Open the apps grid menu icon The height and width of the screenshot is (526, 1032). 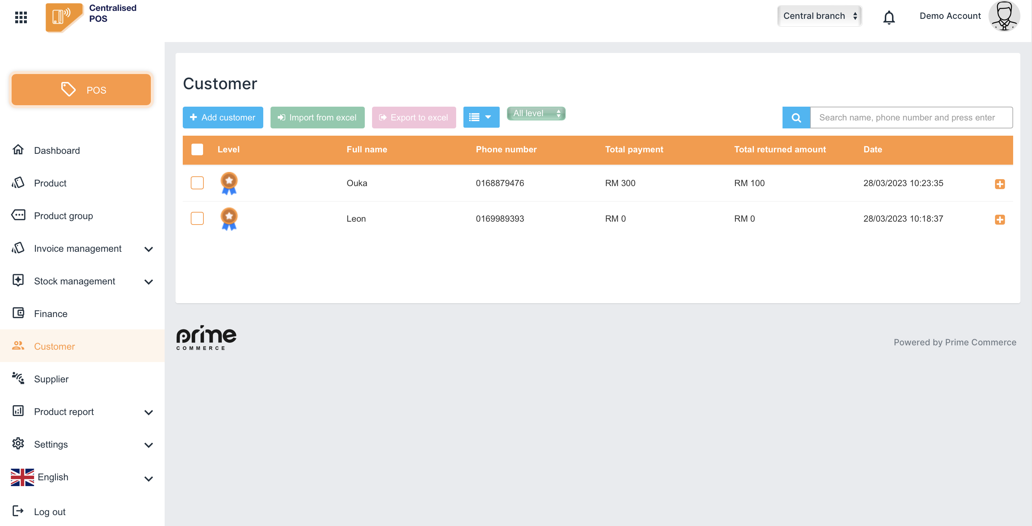pyautogui.click(x=21, y=17)
